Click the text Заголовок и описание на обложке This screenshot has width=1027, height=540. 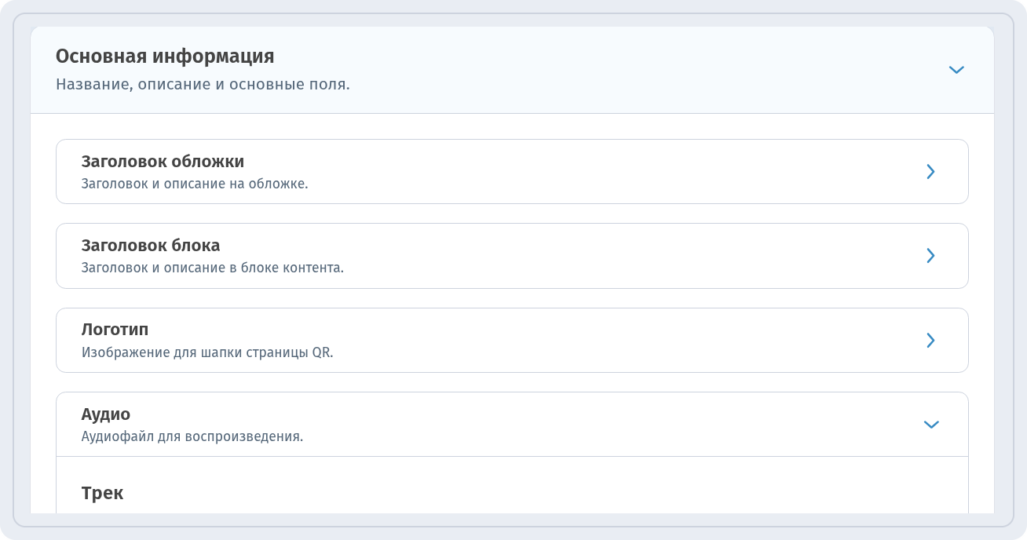pos(195,184)
